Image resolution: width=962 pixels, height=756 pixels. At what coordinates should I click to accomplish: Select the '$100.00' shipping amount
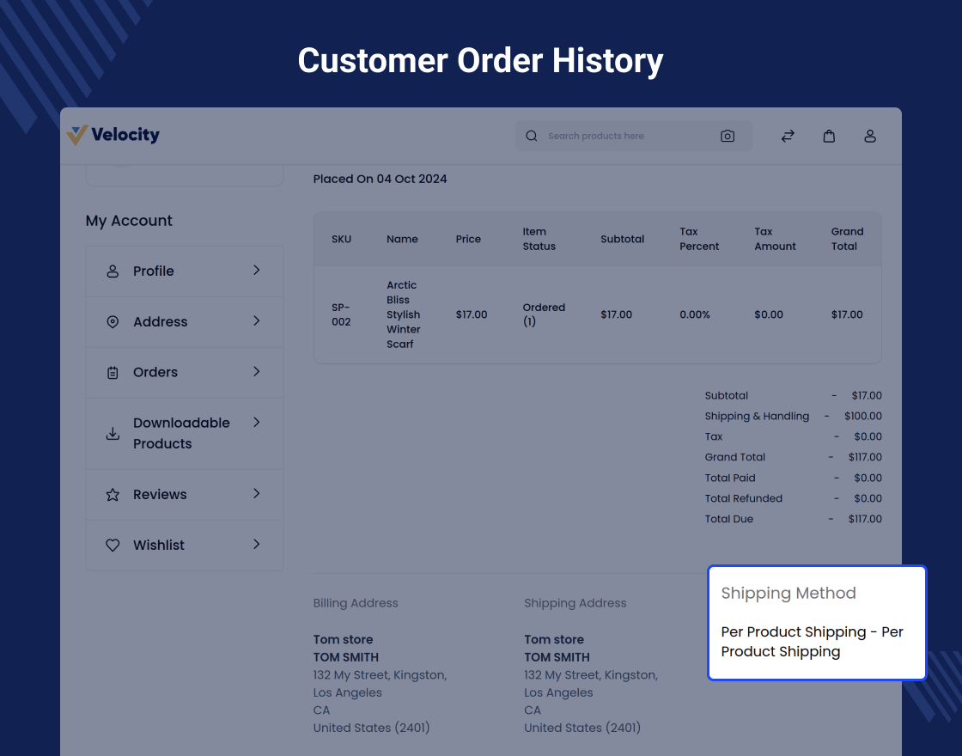pyautogui.click(x=862, y=416)
